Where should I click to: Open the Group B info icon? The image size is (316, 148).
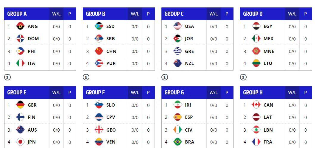tap(86, 77)
